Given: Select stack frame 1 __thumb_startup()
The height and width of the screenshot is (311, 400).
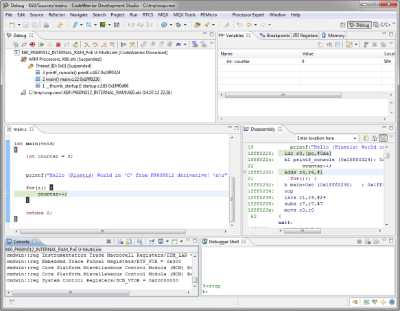Looking at the screenshot, I should [x=82, y=86].
